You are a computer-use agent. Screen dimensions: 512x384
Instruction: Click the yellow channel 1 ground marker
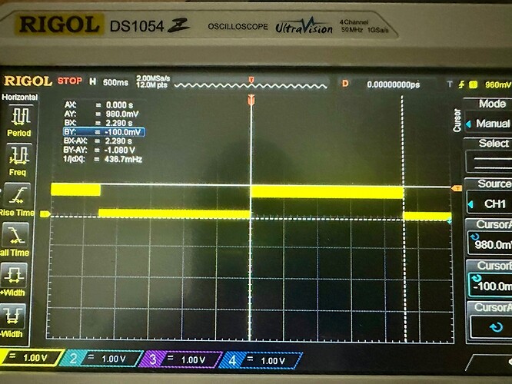pos(45,214)
